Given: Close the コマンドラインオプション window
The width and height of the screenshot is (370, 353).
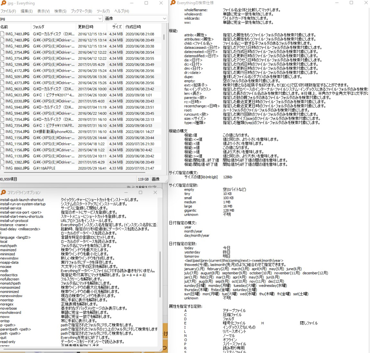Looking at the screenshot, I should point(155,192).
